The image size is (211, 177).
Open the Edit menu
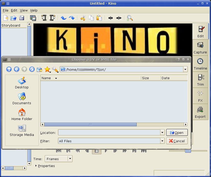click(14, 10)
